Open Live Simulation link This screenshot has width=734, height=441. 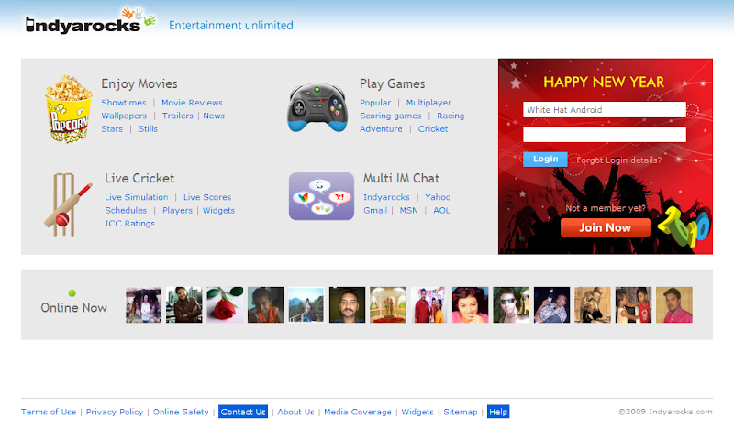pyautogui.click(x=136, y=197)
